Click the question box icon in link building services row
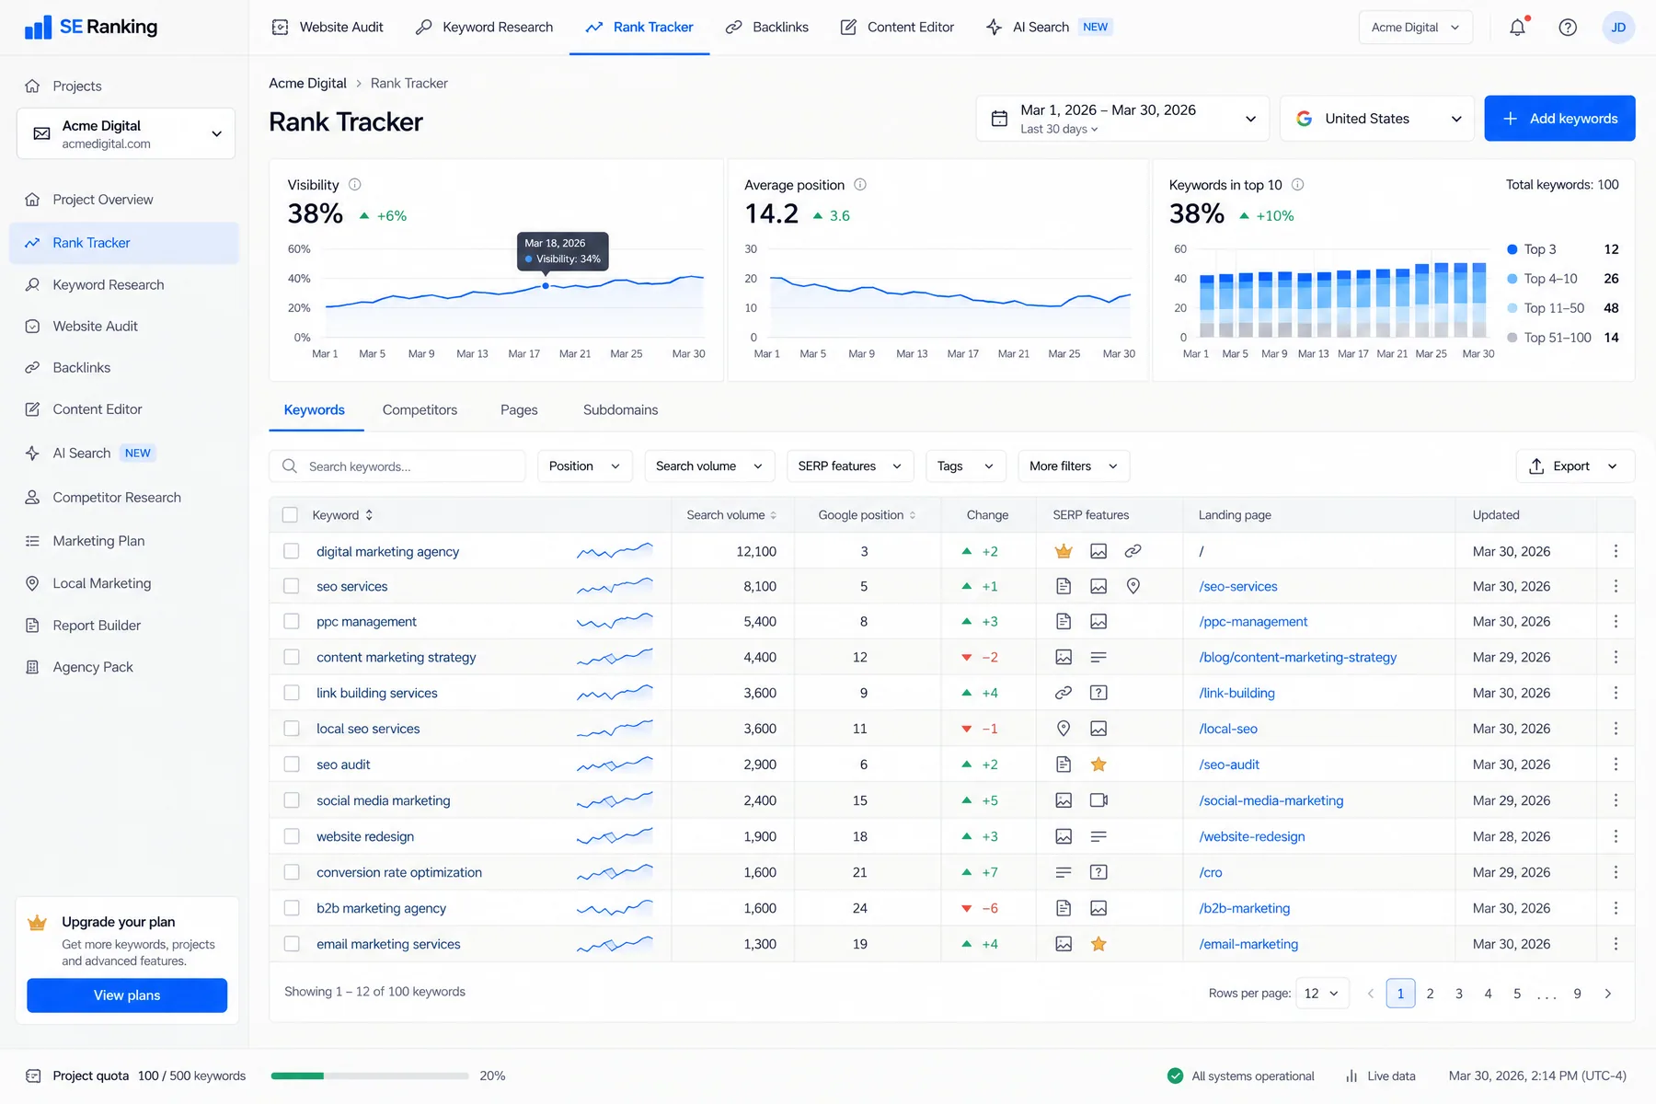Viewport: 1656px width, 1104px height. coord(1098,693)
